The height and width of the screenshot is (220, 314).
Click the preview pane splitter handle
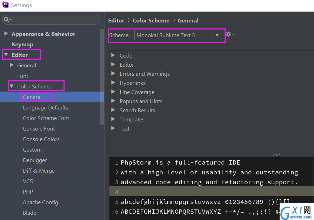coord(276,155)
